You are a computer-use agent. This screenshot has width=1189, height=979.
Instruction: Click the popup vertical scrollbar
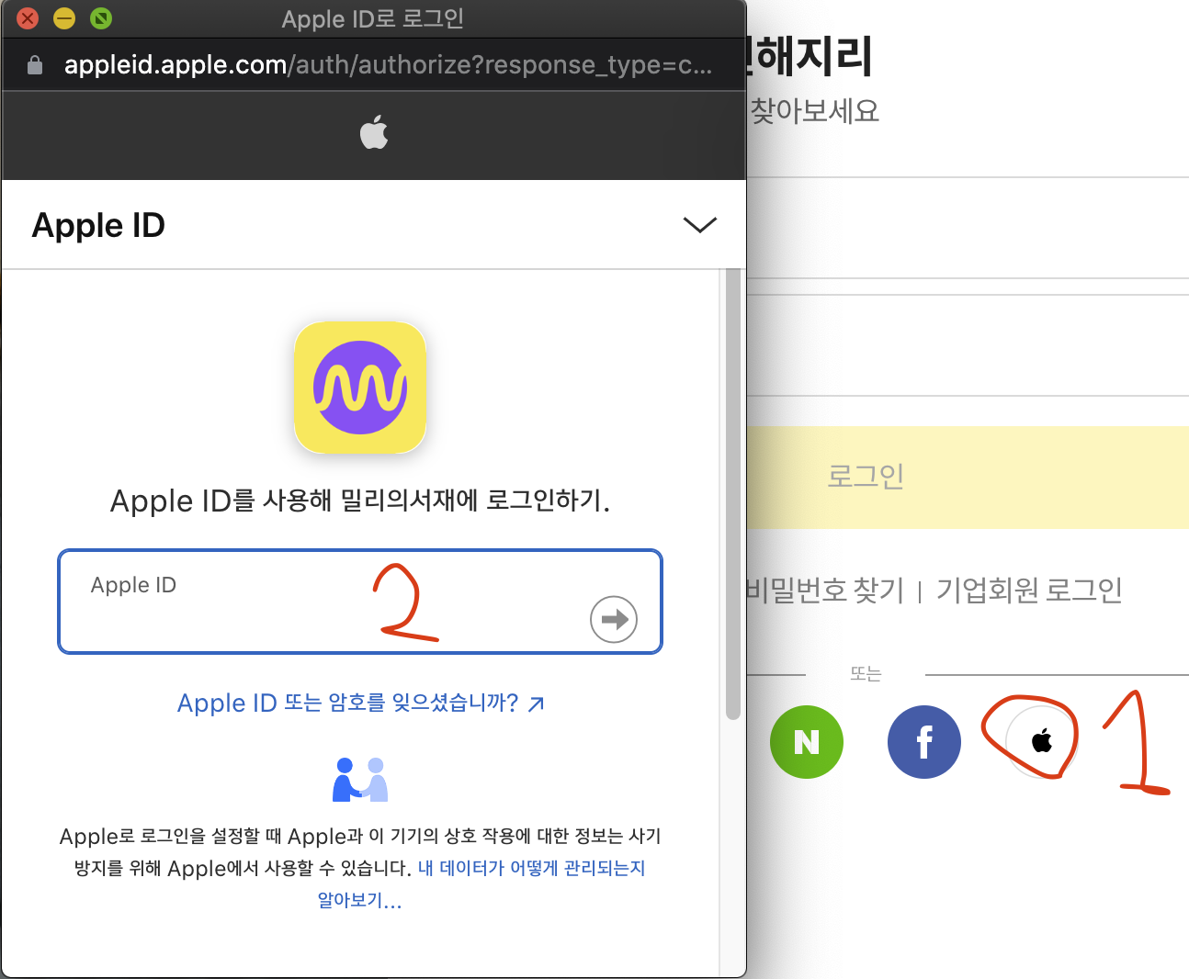[732, 494]
